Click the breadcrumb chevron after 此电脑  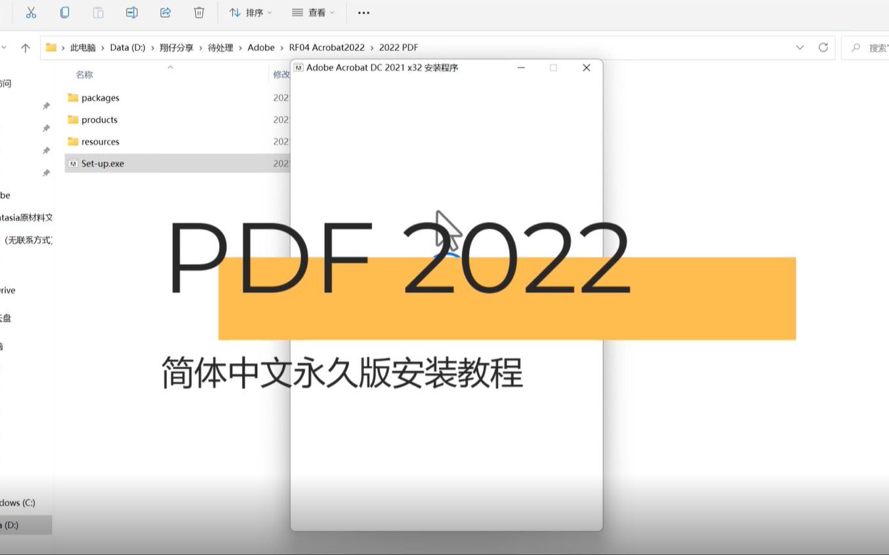coord(103,48)
